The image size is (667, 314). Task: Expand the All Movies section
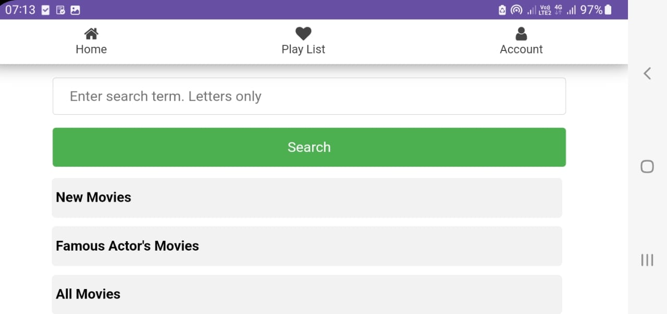[307, 294]
